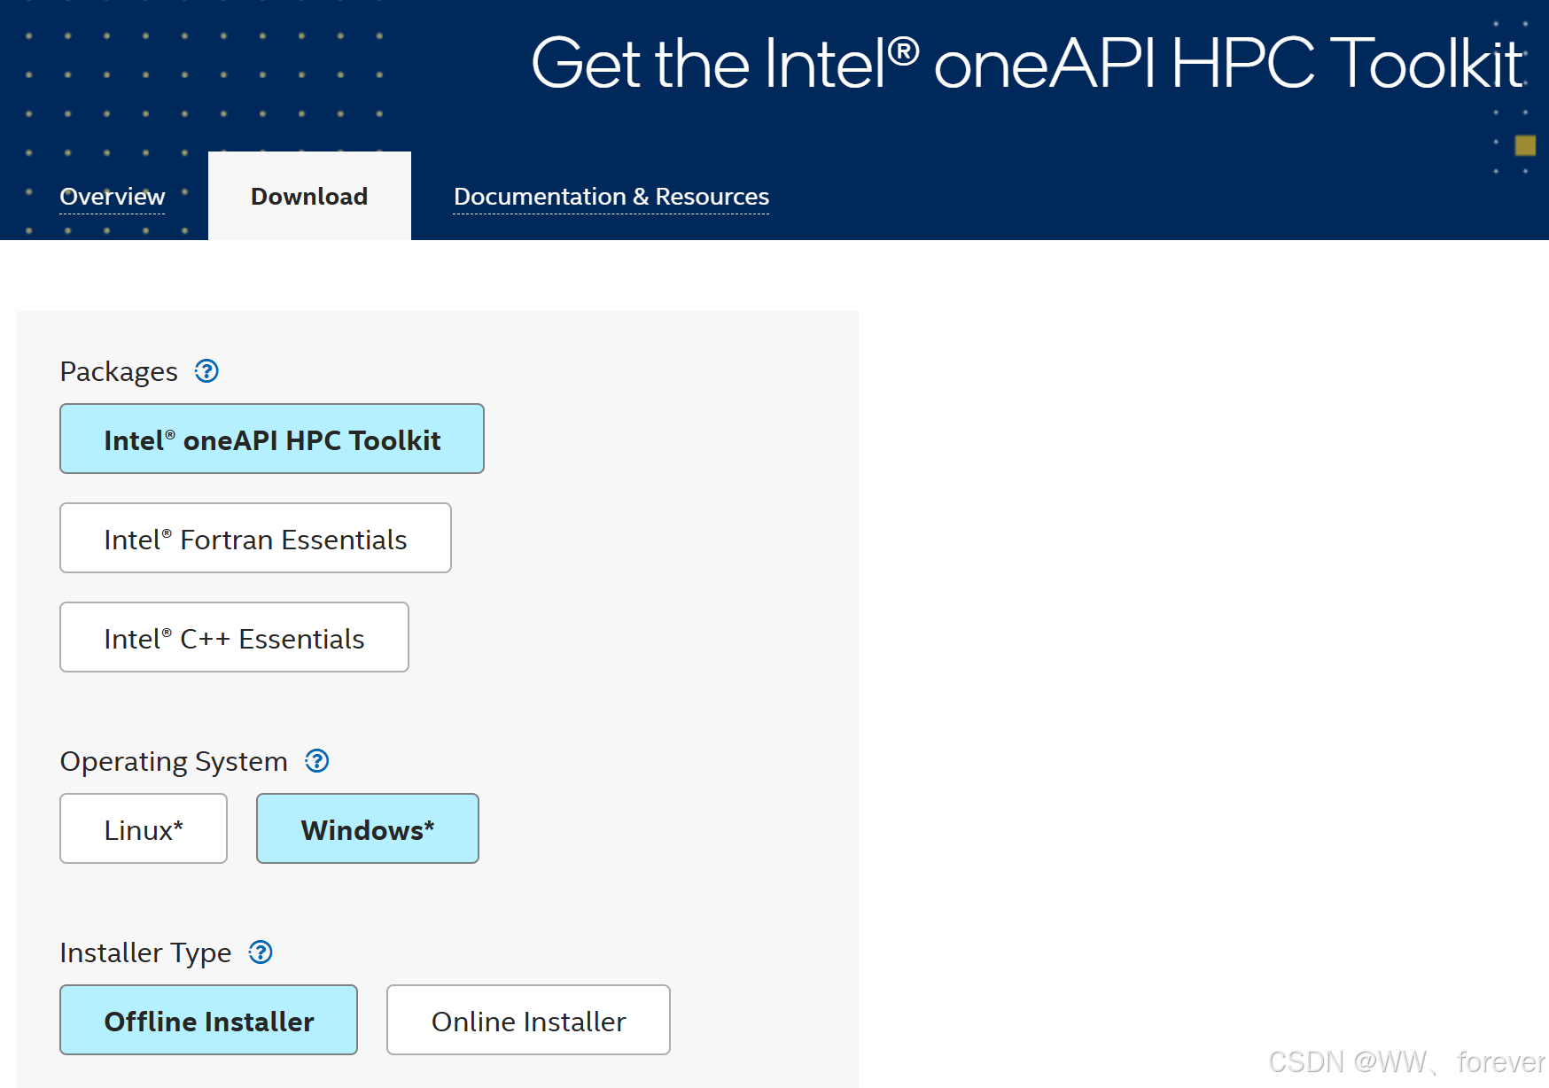1549x1088 pixels.
Task: Click the Operating System section label
Action: pyautogui.click(x=174, y=762)
